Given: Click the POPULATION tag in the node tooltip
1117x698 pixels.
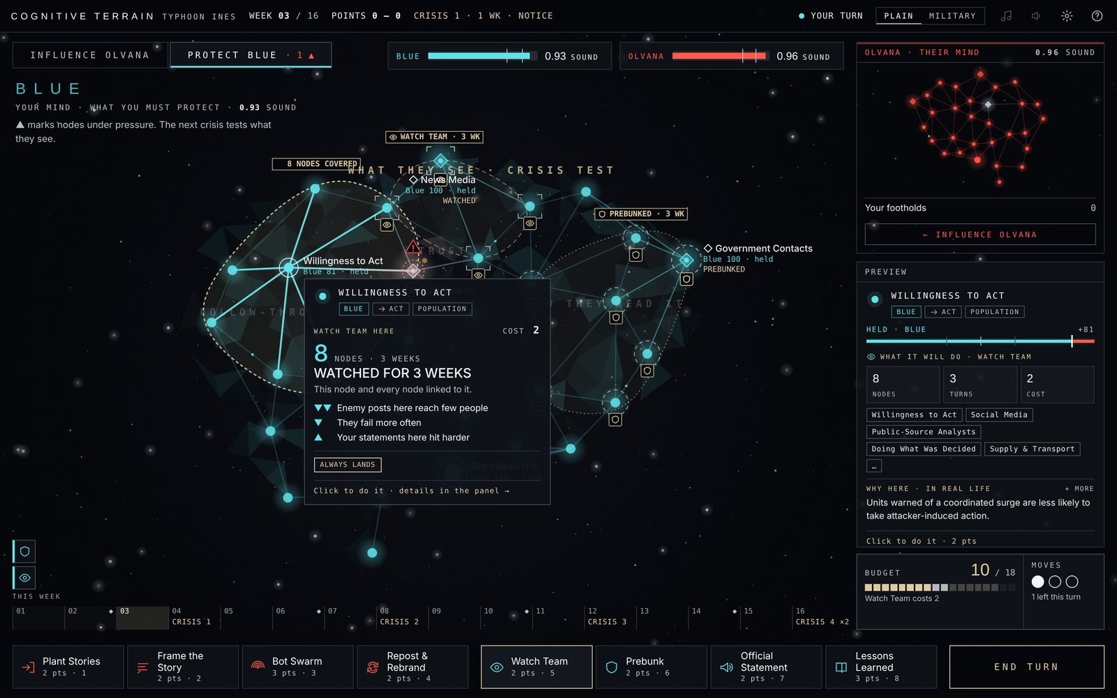Looking at the screenshot, I should coord(442,309).
